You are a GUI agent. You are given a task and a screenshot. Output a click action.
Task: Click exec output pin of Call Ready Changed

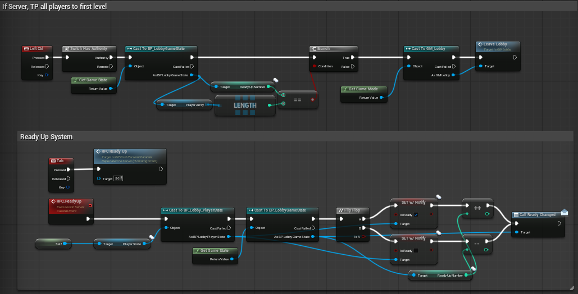point(559,223)
